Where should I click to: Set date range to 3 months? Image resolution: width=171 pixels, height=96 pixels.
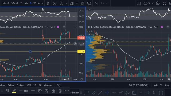point(11,85)
